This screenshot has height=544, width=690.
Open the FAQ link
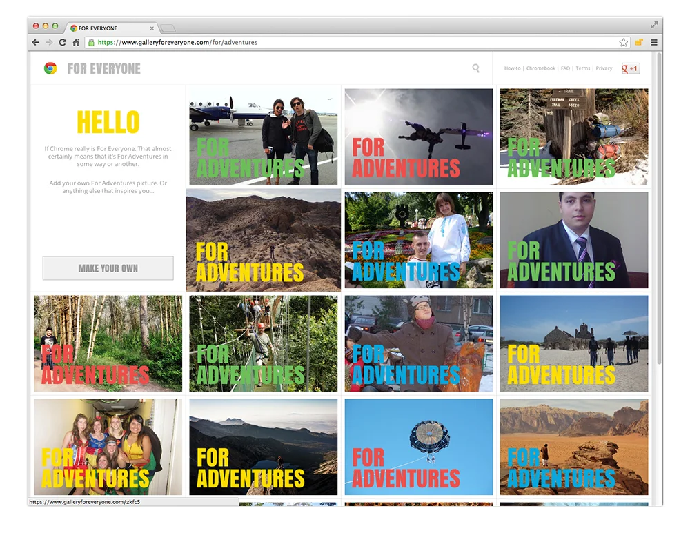coord(566,68)
